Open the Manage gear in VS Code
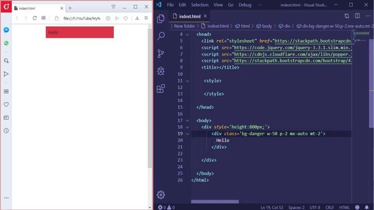 pyautogui.click(x=161, y=195)
